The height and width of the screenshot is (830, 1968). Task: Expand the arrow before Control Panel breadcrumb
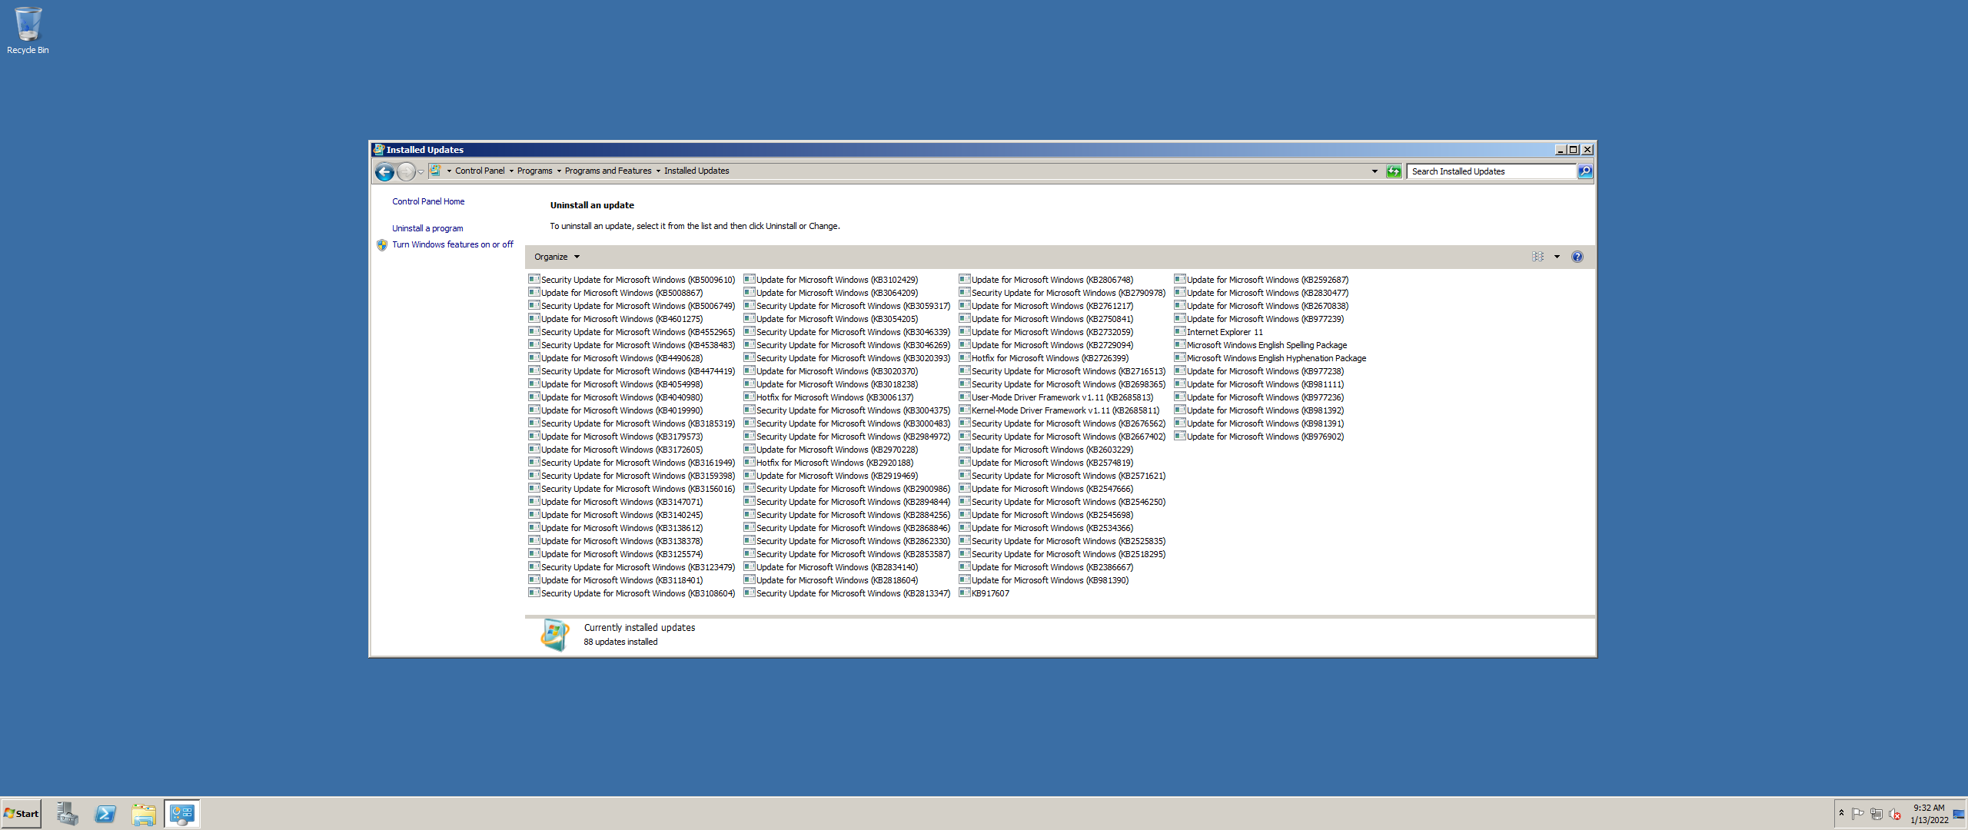point(449,171)
